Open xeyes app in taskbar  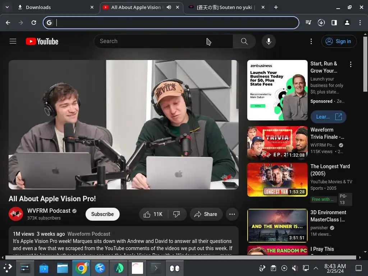pos(175,268)
